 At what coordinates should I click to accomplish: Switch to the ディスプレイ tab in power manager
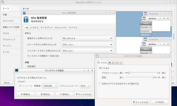(x=47, y=28)
